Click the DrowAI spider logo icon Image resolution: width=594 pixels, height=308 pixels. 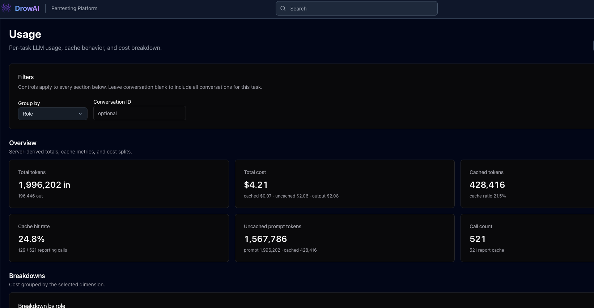(6, 8)
